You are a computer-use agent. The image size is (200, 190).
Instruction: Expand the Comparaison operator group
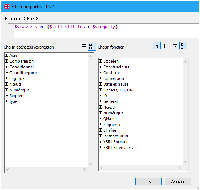pyautogui.click(x=6, y=61)
